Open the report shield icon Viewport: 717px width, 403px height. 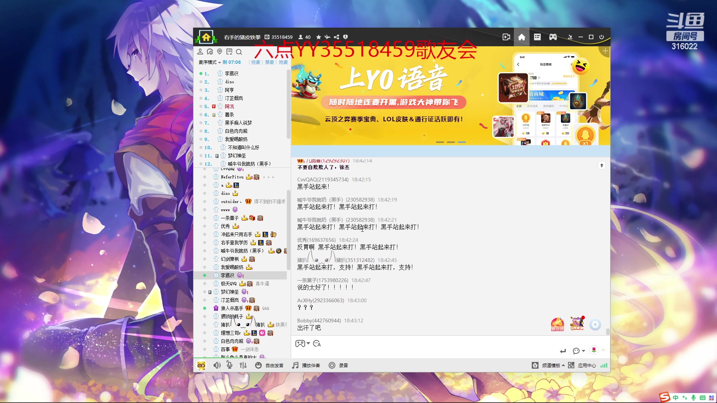(345, 37)
